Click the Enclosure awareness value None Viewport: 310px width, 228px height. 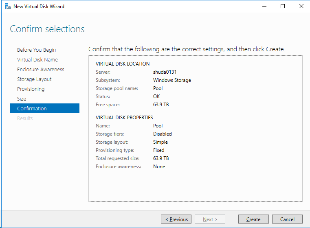159,167
